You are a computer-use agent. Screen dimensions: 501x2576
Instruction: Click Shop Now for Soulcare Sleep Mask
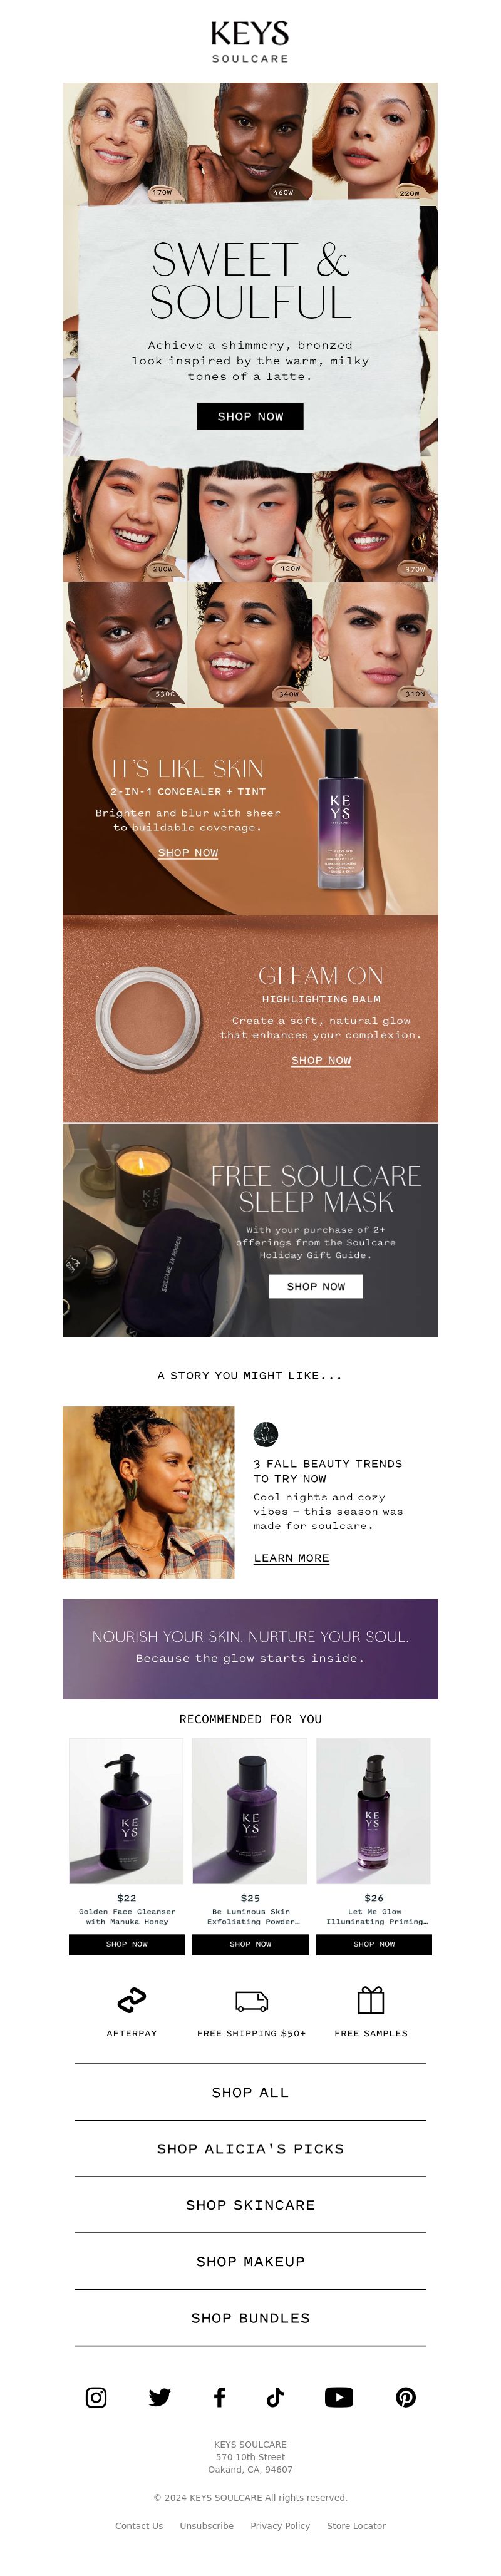[x=316, y=1286]
